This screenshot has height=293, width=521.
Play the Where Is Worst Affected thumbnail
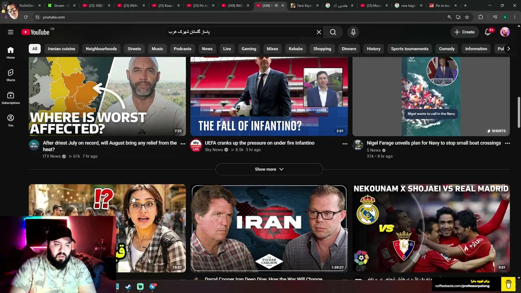(107, 96)
